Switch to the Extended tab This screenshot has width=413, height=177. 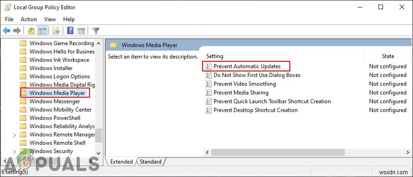pyautogui.click(x=121, y=162)
